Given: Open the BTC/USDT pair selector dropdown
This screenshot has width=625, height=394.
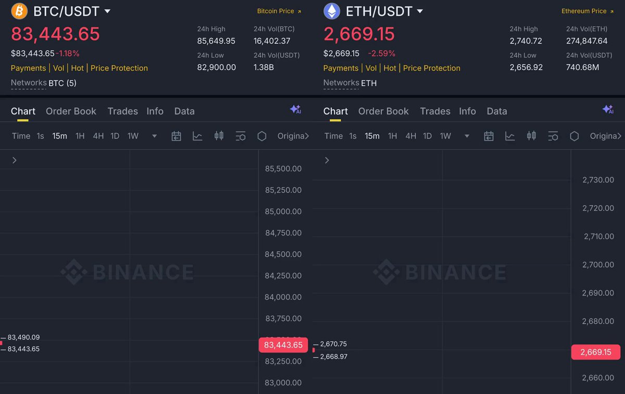Looking at the screenshot, I should click(x=107, y=11).
